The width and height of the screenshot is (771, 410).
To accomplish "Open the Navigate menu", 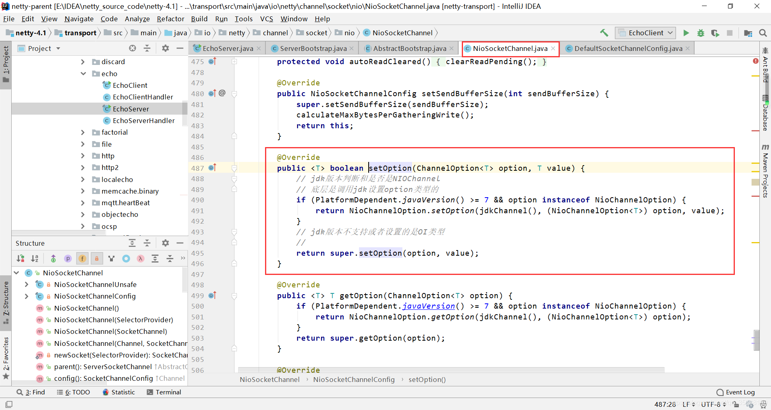I will pyautogui.click(x=79, y=19).
